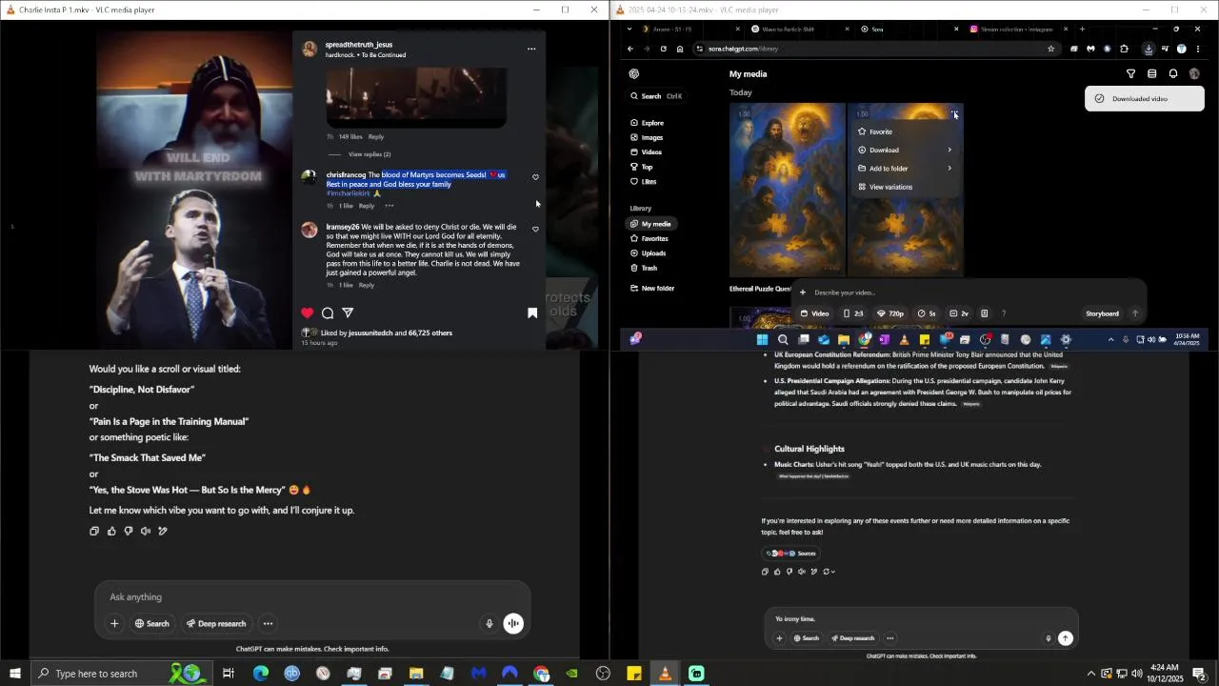Open Task View on the Windows taskbar
The height and width of the screenshot is (686, 1219).
pos(229,674)
